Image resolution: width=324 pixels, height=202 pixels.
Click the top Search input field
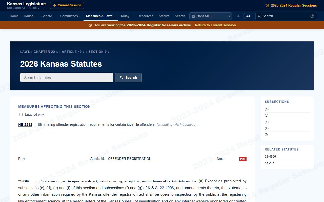click(x=286, y=16)
